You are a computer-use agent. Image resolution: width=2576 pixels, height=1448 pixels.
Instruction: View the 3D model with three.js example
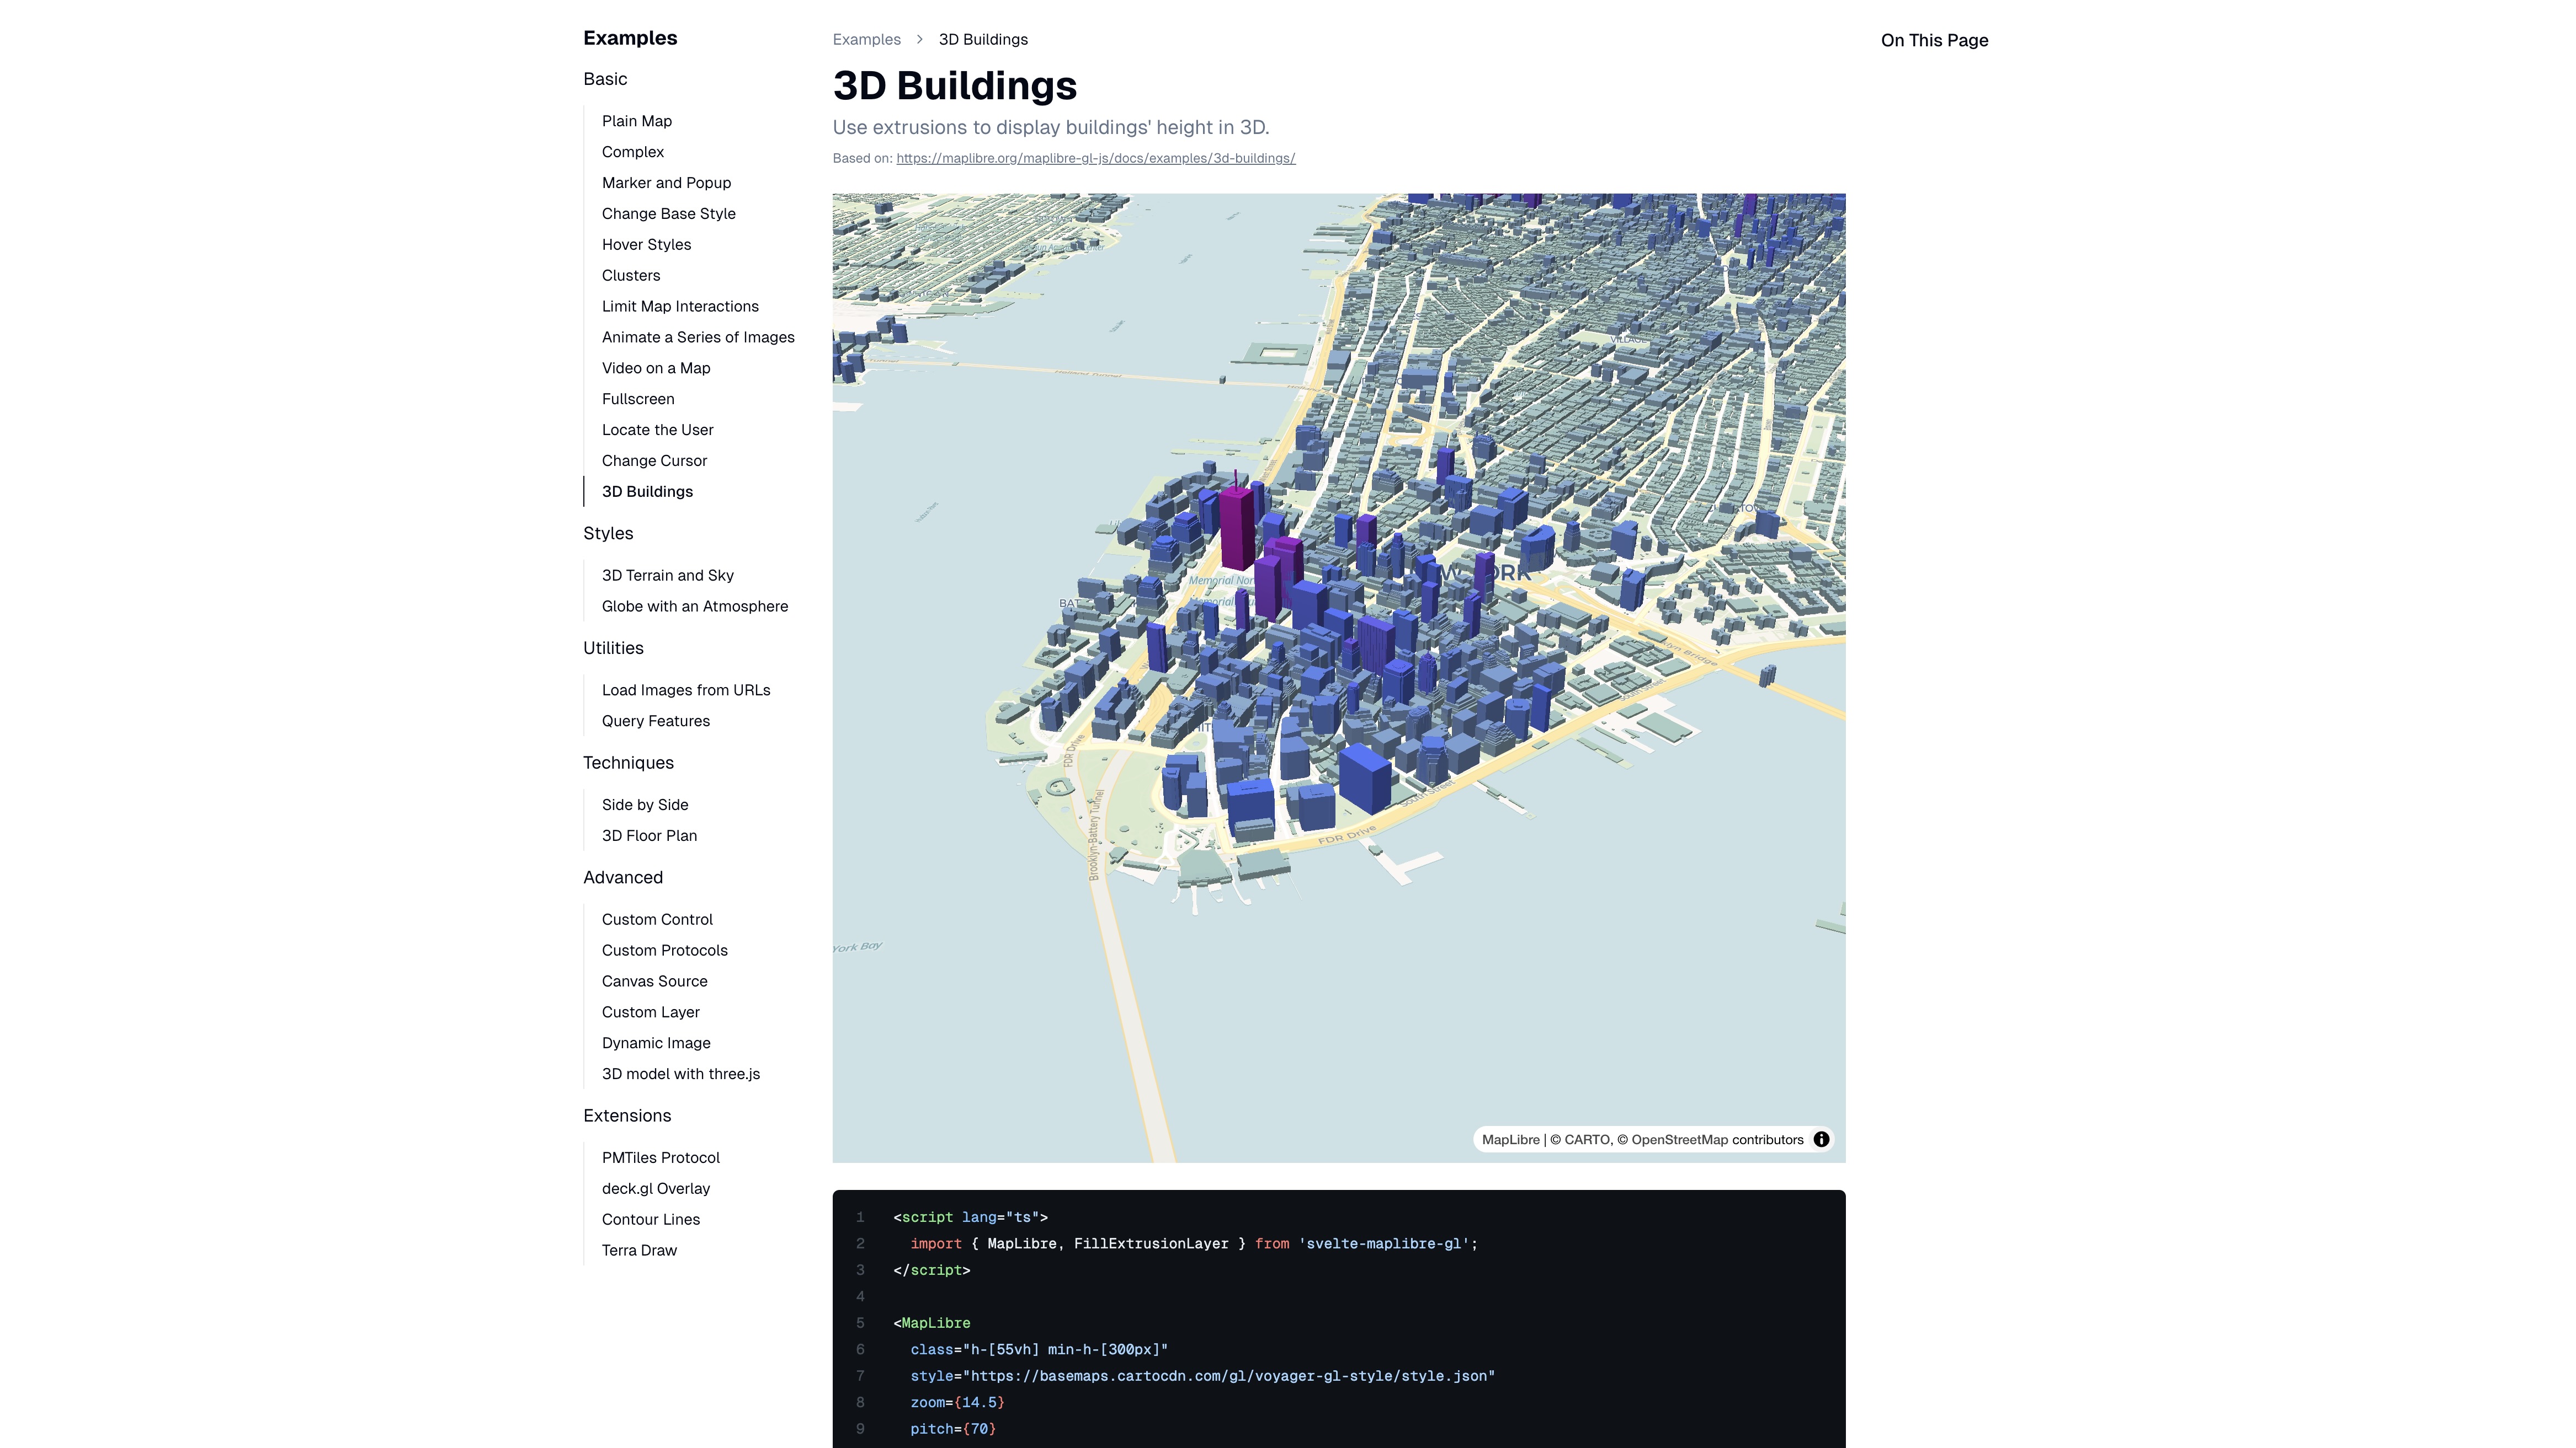pyautogui.click(x=680, y=1073)
